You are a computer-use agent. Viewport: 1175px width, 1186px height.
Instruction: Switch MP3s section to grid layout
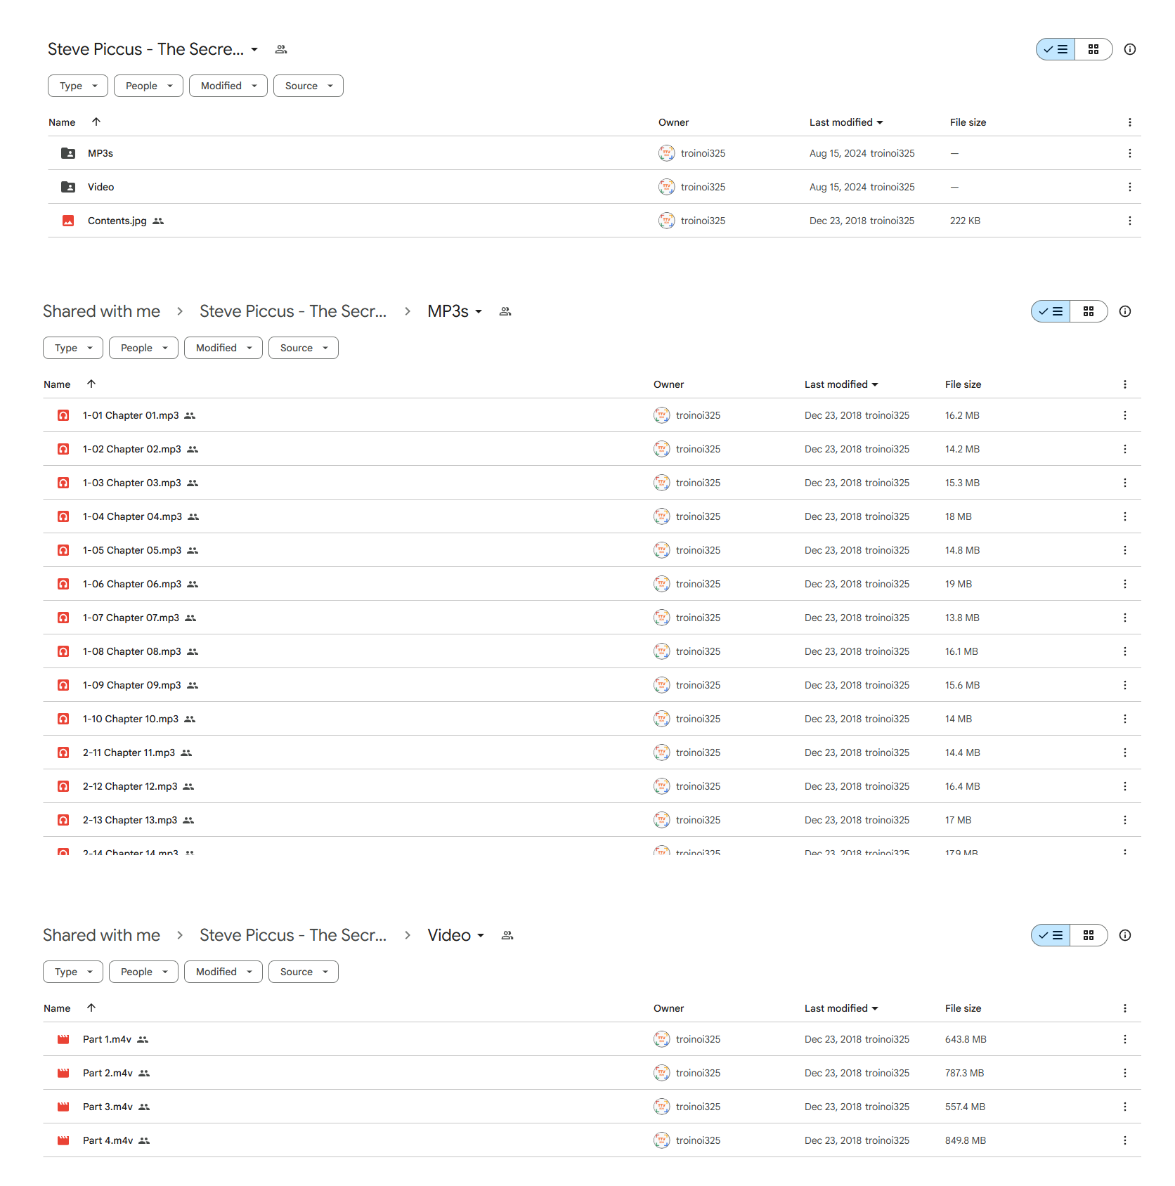click(x=1089, y=311)
